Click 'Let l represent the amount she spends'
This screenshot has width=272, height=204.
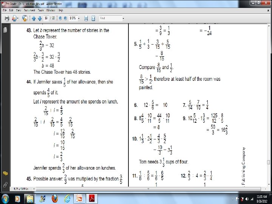pos(76,102)
